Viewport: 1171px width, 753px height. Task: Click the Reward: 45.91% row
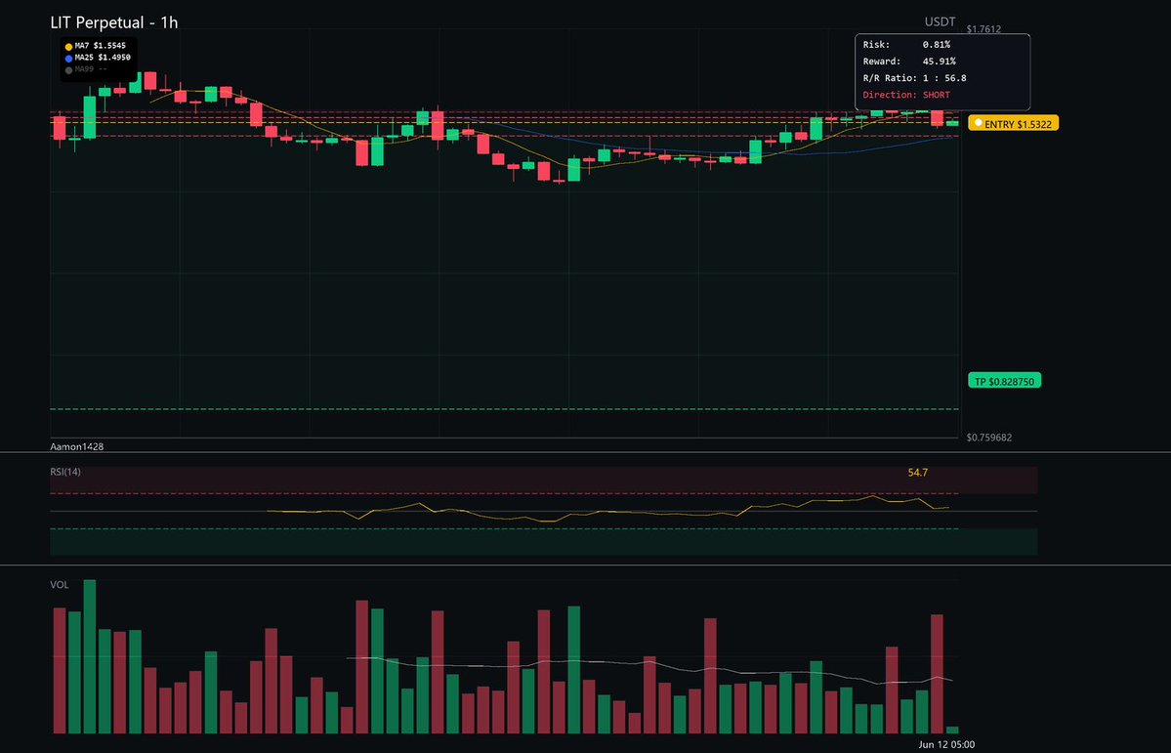click(909, 62)
